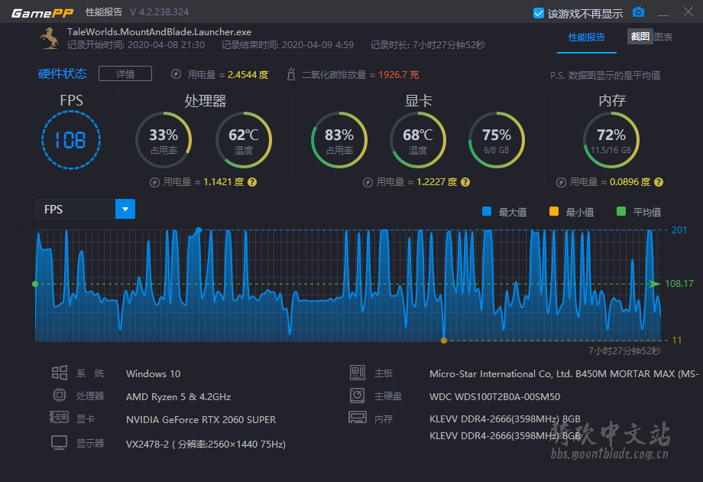Click the monitor display icon
Screen dimensions: 703x482
[x=59, y=443]
